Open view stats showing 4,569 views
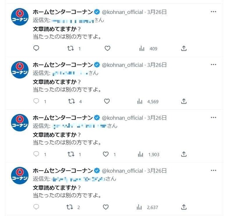This screenshot has height=216, width=231. pyautogui.click(x=140, y=102)
